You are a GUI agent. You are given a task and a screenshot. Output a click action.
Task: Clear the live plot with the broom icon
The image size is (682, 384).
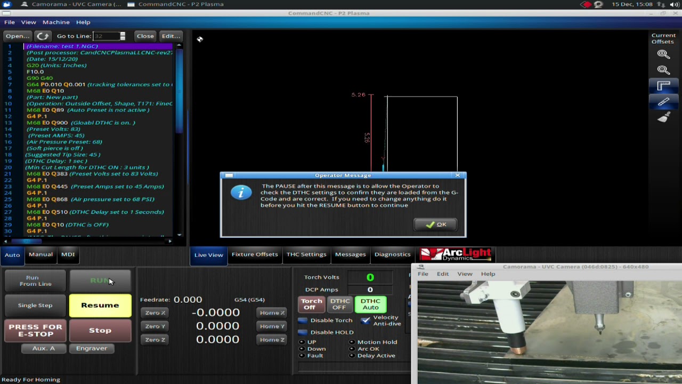[x=663, y=117]
